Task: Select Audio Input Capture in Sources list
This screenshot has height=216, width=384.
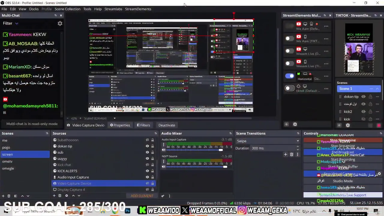Action: (x=104, y=177)
